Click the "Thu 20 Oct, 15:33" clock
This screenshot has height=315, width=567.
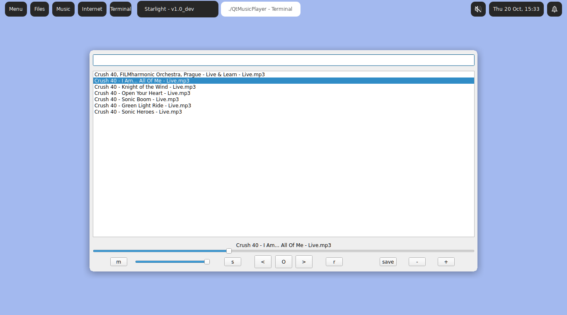point(516,9)
